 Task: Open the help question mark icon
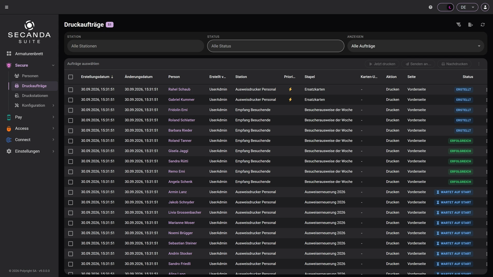[x=431, y=7]
